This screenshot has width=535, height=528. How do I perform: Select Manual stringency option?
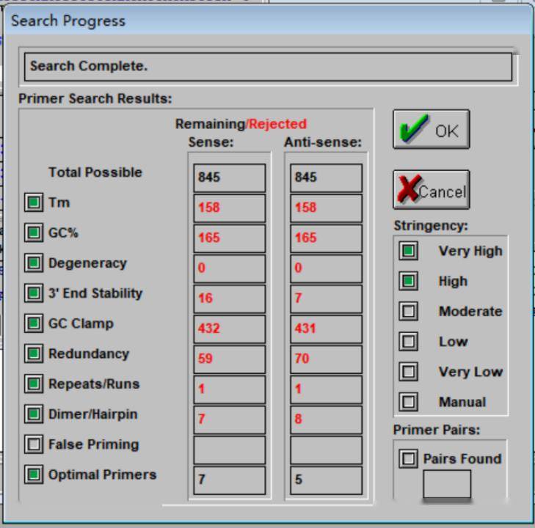coord(409,402)
